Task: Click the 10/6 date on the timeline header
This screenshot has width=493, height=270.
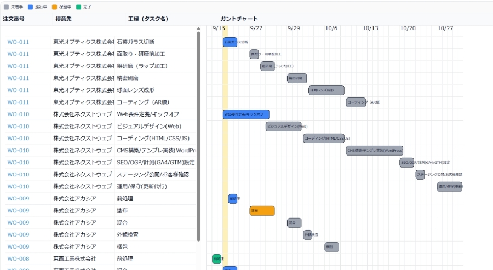Action: tap(331, 28)
